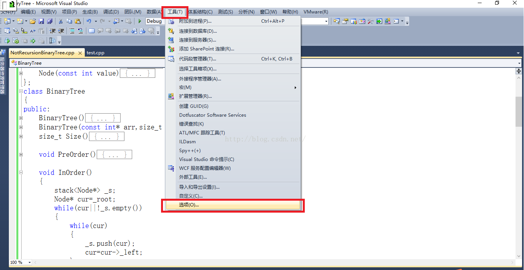Collapse the class BinaryTree code region
The width and height of the screenshot is (524, 270).
(21, 91)
